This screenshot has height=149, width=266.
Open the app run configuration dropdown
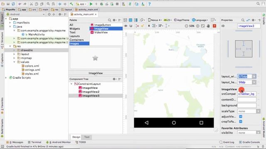(81, 4)
